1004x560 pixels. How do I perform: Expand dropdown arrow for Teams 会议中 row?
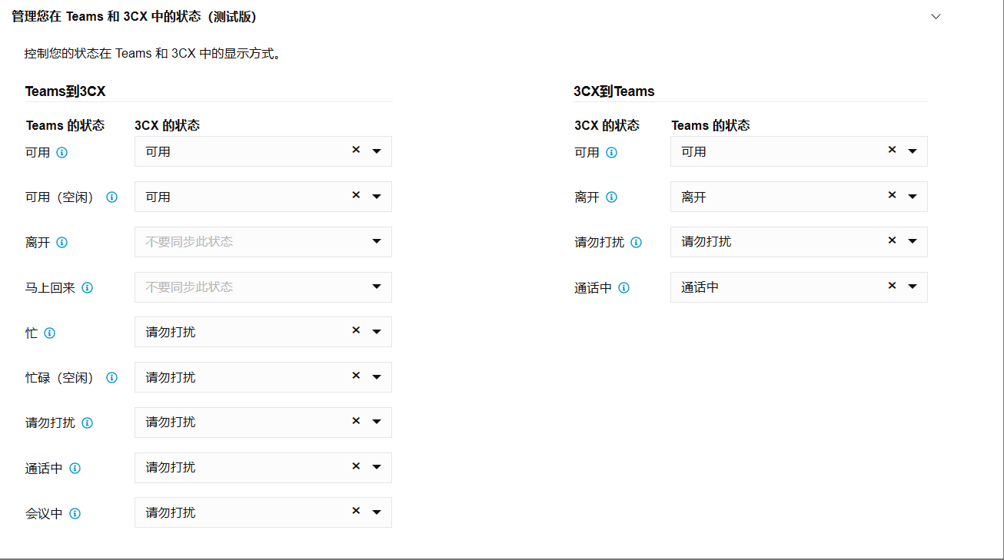[x=376, y=512]
